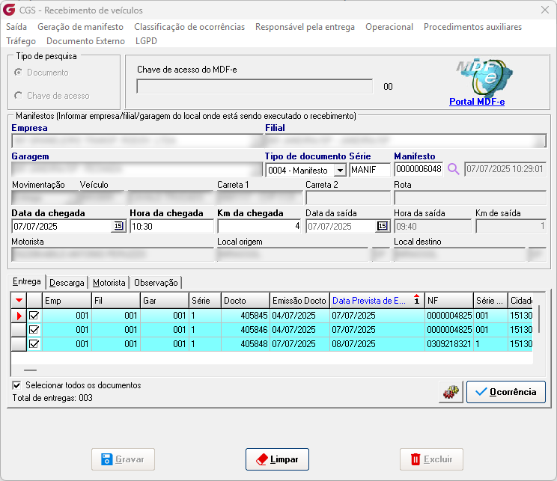The image size is (557, 481).
Task: Click the Docto column header
Action: point(246,301)
